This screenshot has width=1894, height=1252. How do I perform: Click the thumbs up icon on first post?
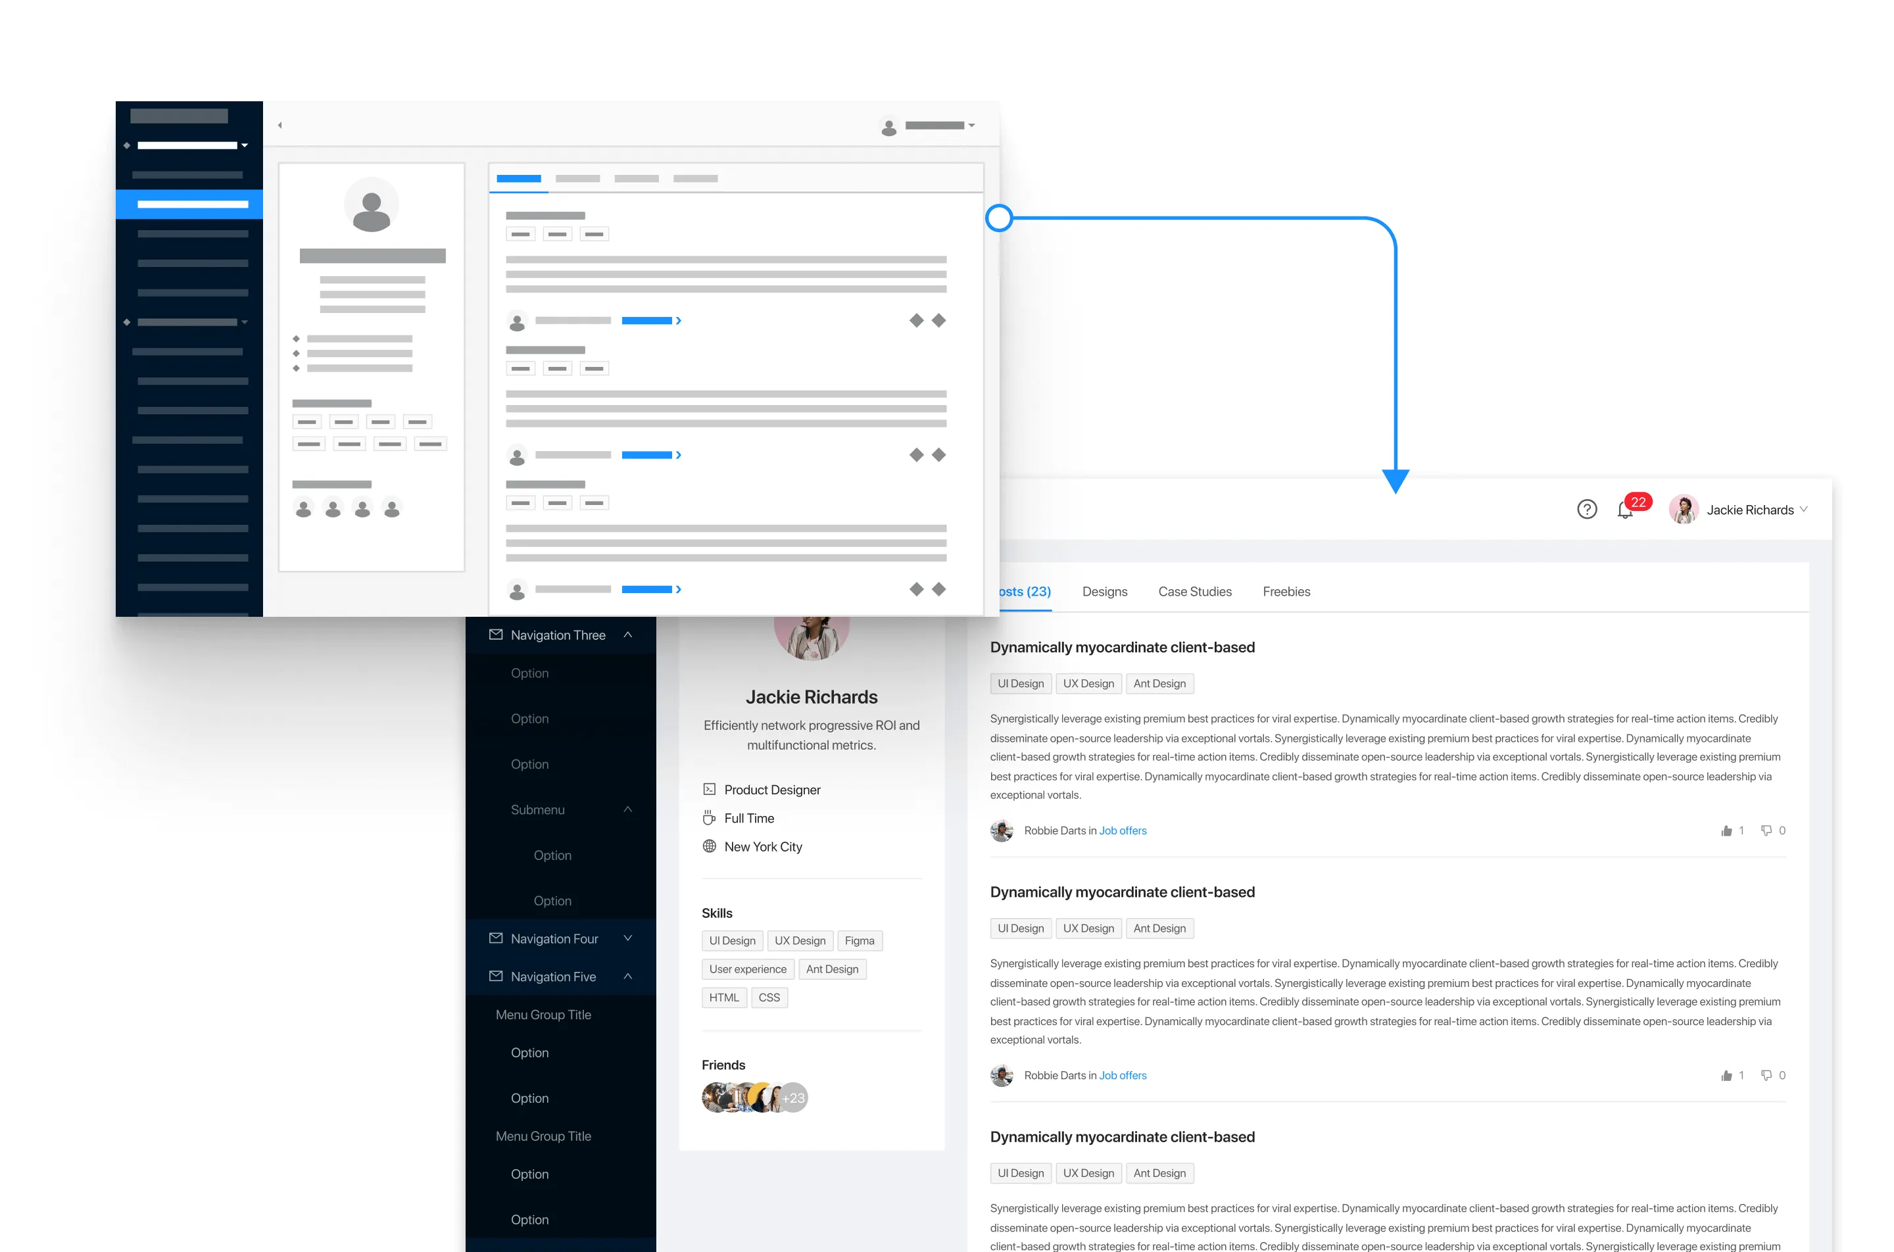coord(1726,831)
